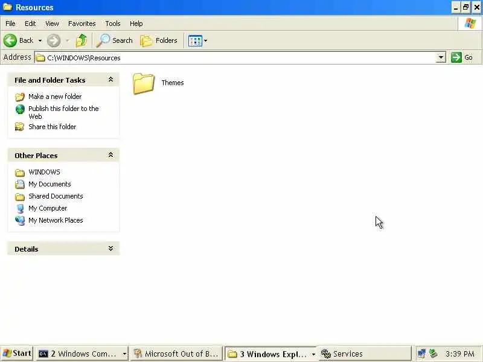The width and height of the screenshot is (483, 362).
Task: Switch to Microsoft Out of Box taskbar item
Action: point(176,354)
